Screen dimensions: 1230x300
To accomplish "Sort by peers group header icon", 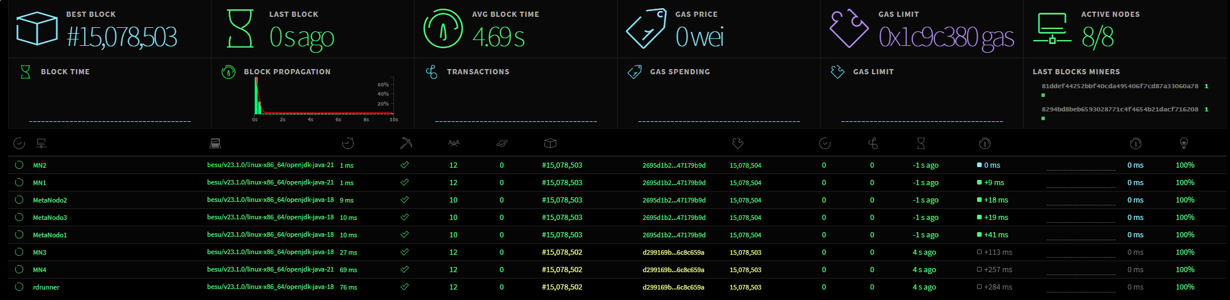I will click(454, 143).
